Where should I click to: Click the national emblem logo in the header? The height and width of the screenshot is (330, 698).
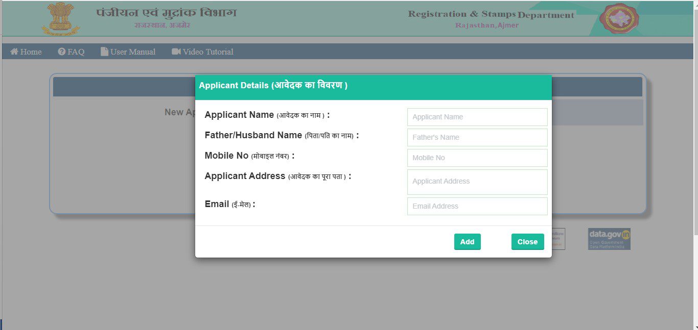pos(60,18)
